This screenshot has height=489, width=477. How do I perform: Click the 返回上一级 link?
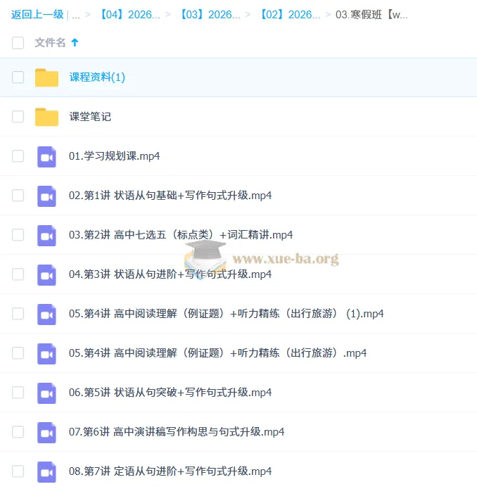[x=37, y=14]
